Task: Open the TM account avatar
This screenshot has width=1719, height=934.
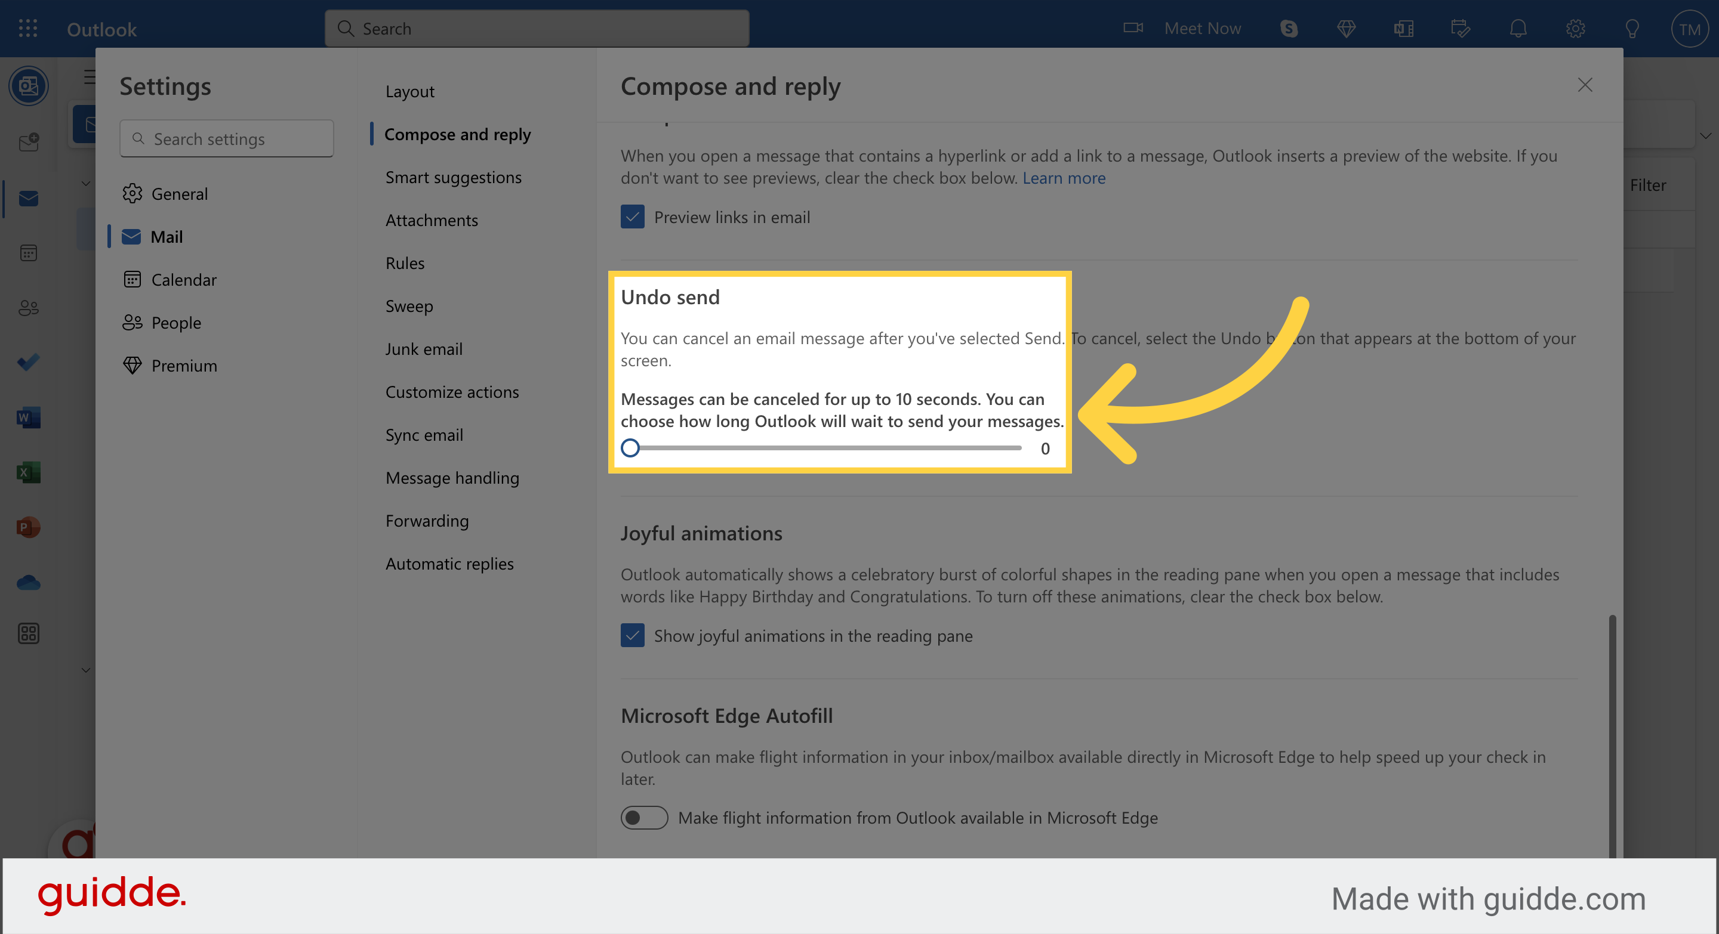Action: coord(1689,29)
